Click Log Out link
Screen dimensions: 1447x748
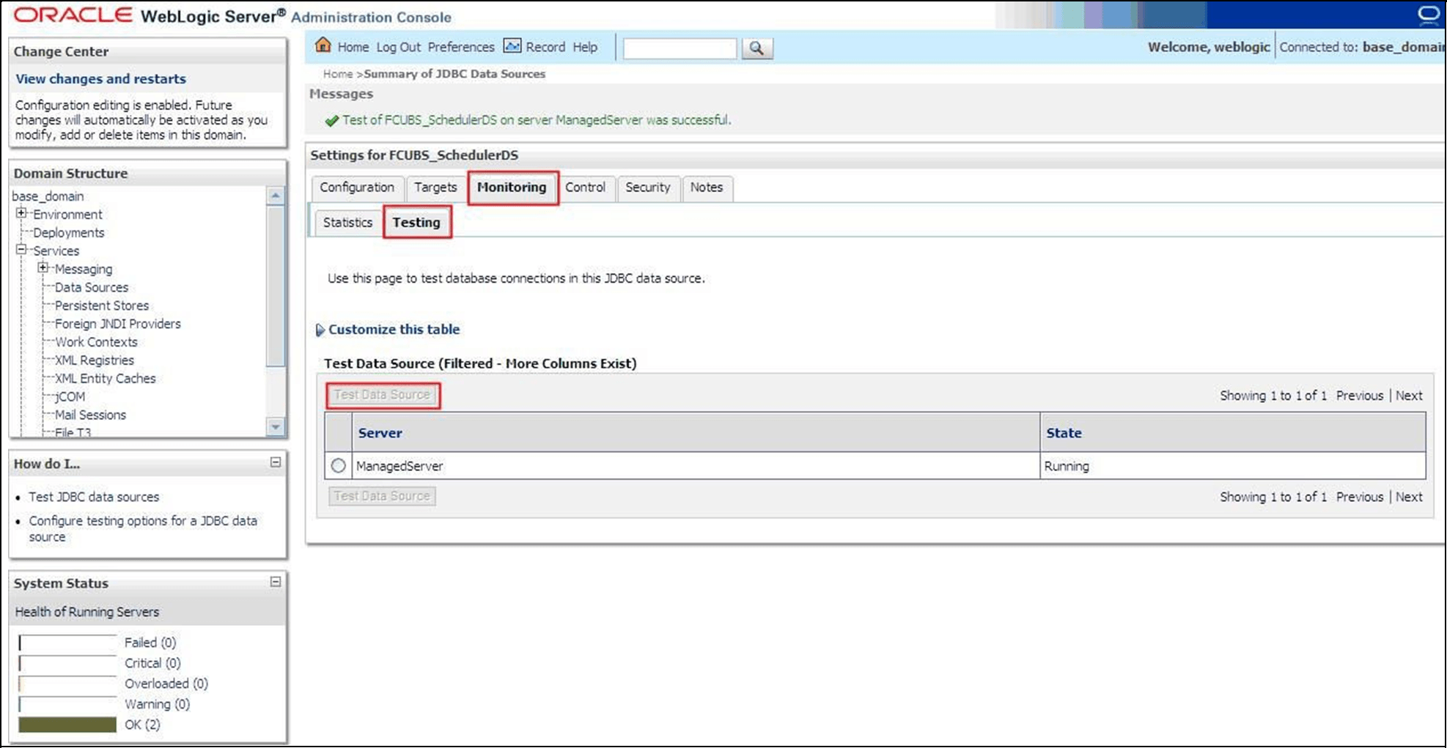pos(399,47)
